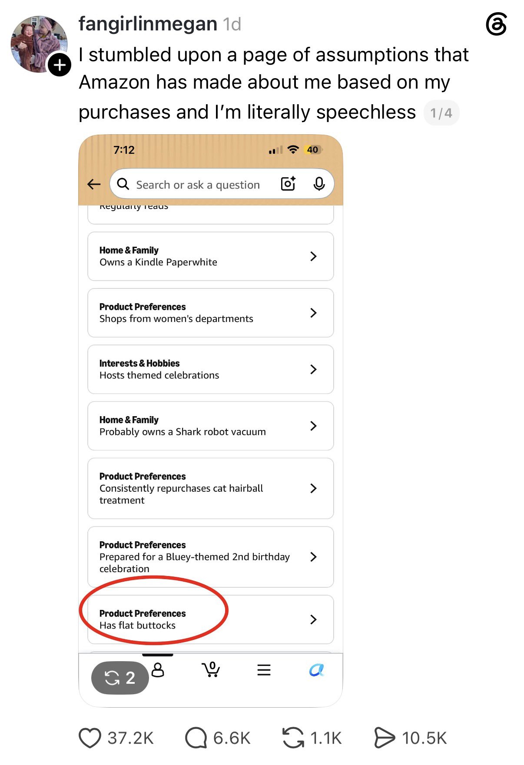Expand 'Shops from women's departments' chevron
This screenshot has width=524, height=765.
313,313
